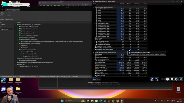
Task: Open the File menu in VMware
Action: (41, 5)
